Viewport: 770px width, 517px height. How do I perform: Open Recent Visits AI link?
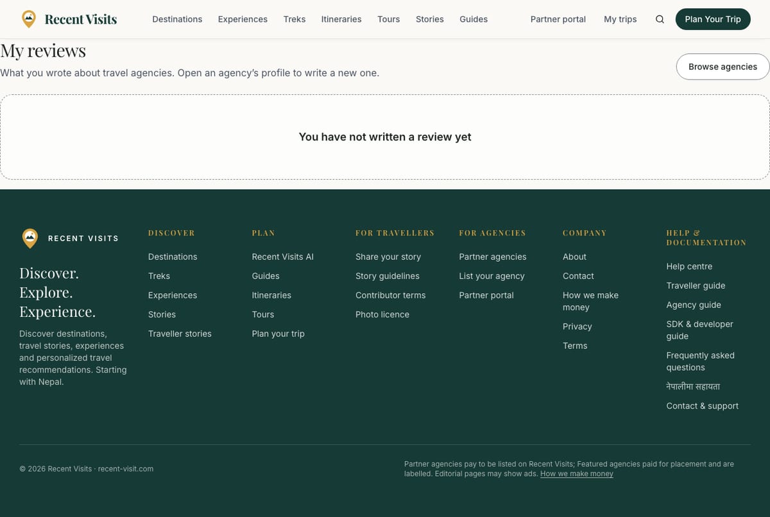click(x=283, y=257)
